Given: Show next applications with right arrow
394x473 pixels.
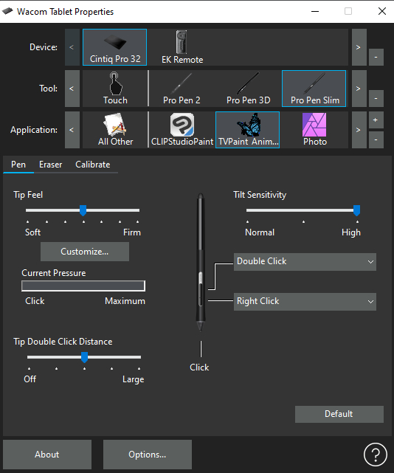Looking at the screenshot, I should (x=359, y=130).
